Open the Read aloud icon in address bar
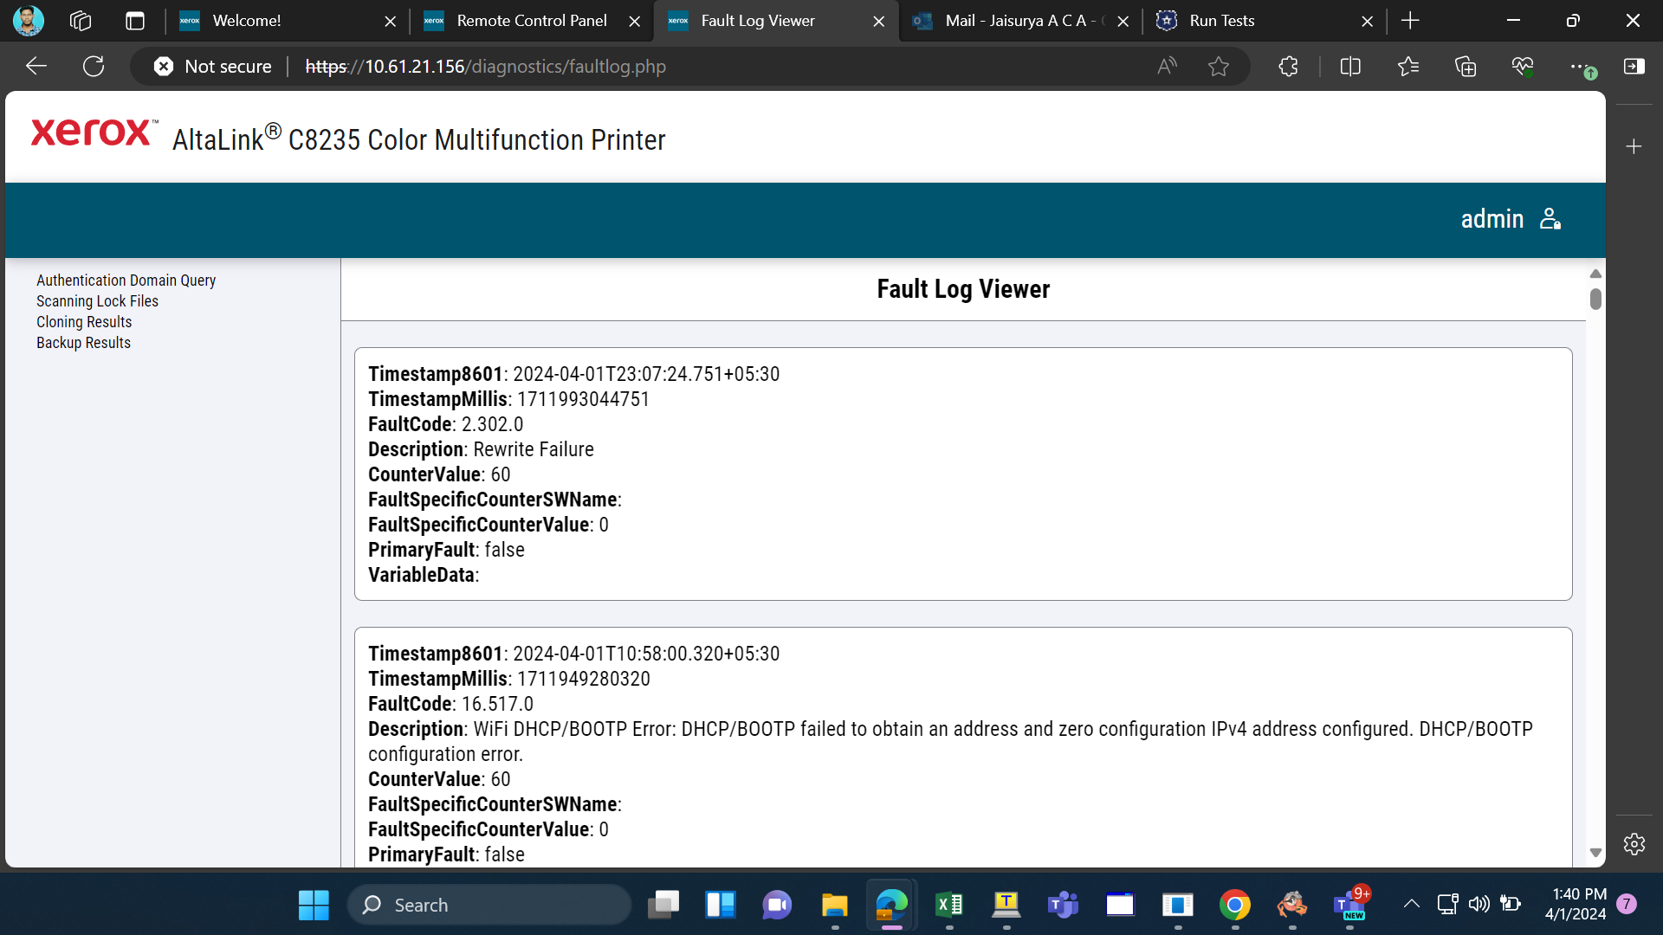Screen dimensions: 1663x935 click(x=1168, y=67)
